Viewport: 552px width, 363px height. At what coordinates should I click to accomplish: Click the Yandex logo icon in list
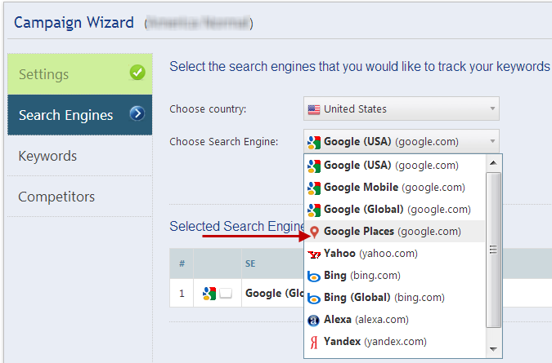313,342
